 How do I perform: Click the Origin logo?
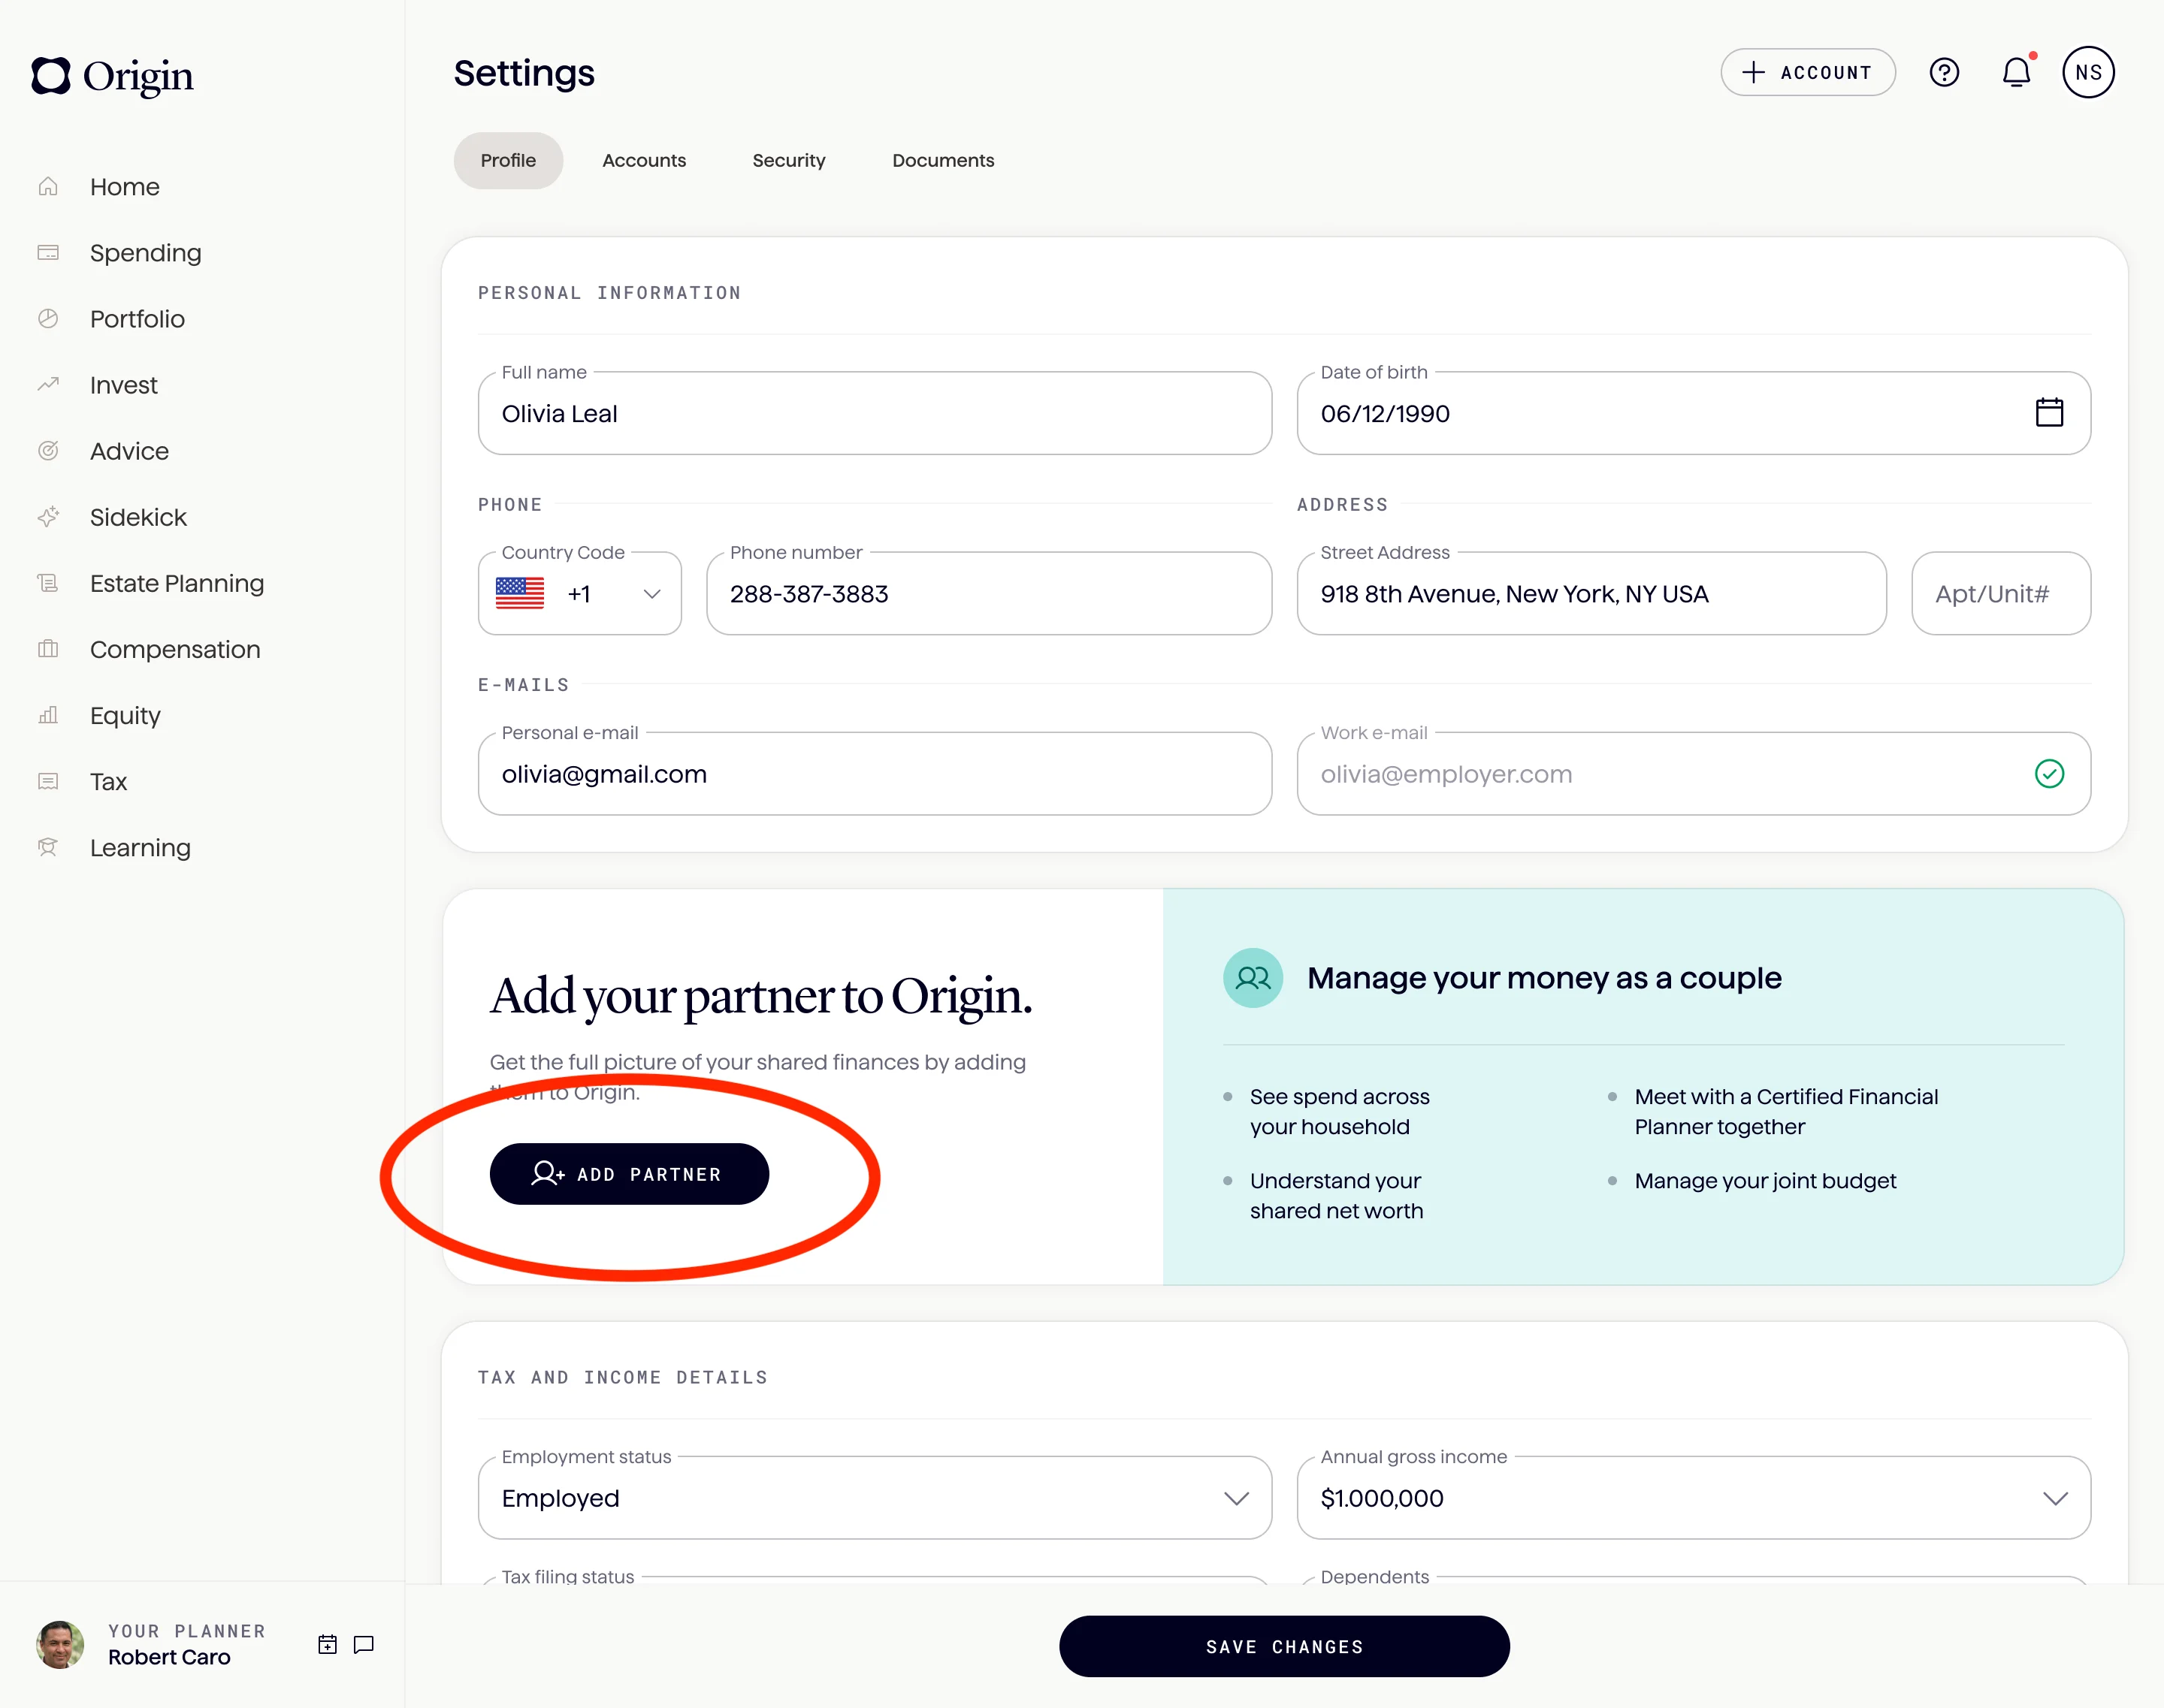click(x=112, y=76)
